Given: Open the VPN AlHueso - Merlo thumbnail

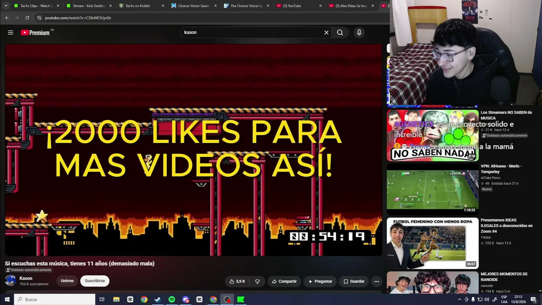Looking at the screenshot, I should pyautogui.click(x=433, y=189).
